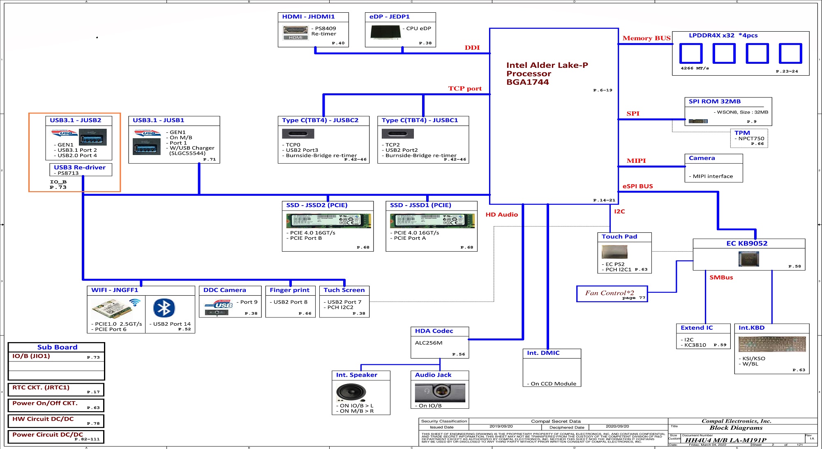Click the Int. Speaker block title
Viewport: 822px width, 449px height.
[x=356, y=375]
